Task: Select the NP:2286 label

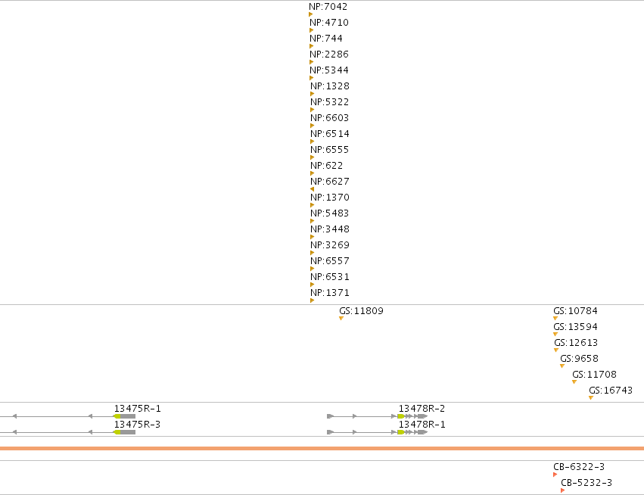Action: (329, 54)
